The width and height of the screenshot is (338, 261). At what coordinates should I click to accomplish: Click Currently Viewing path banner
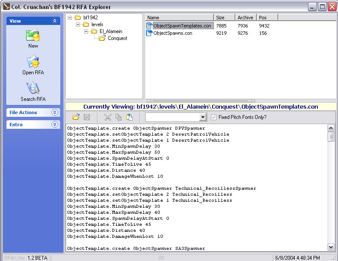point(201,107)
